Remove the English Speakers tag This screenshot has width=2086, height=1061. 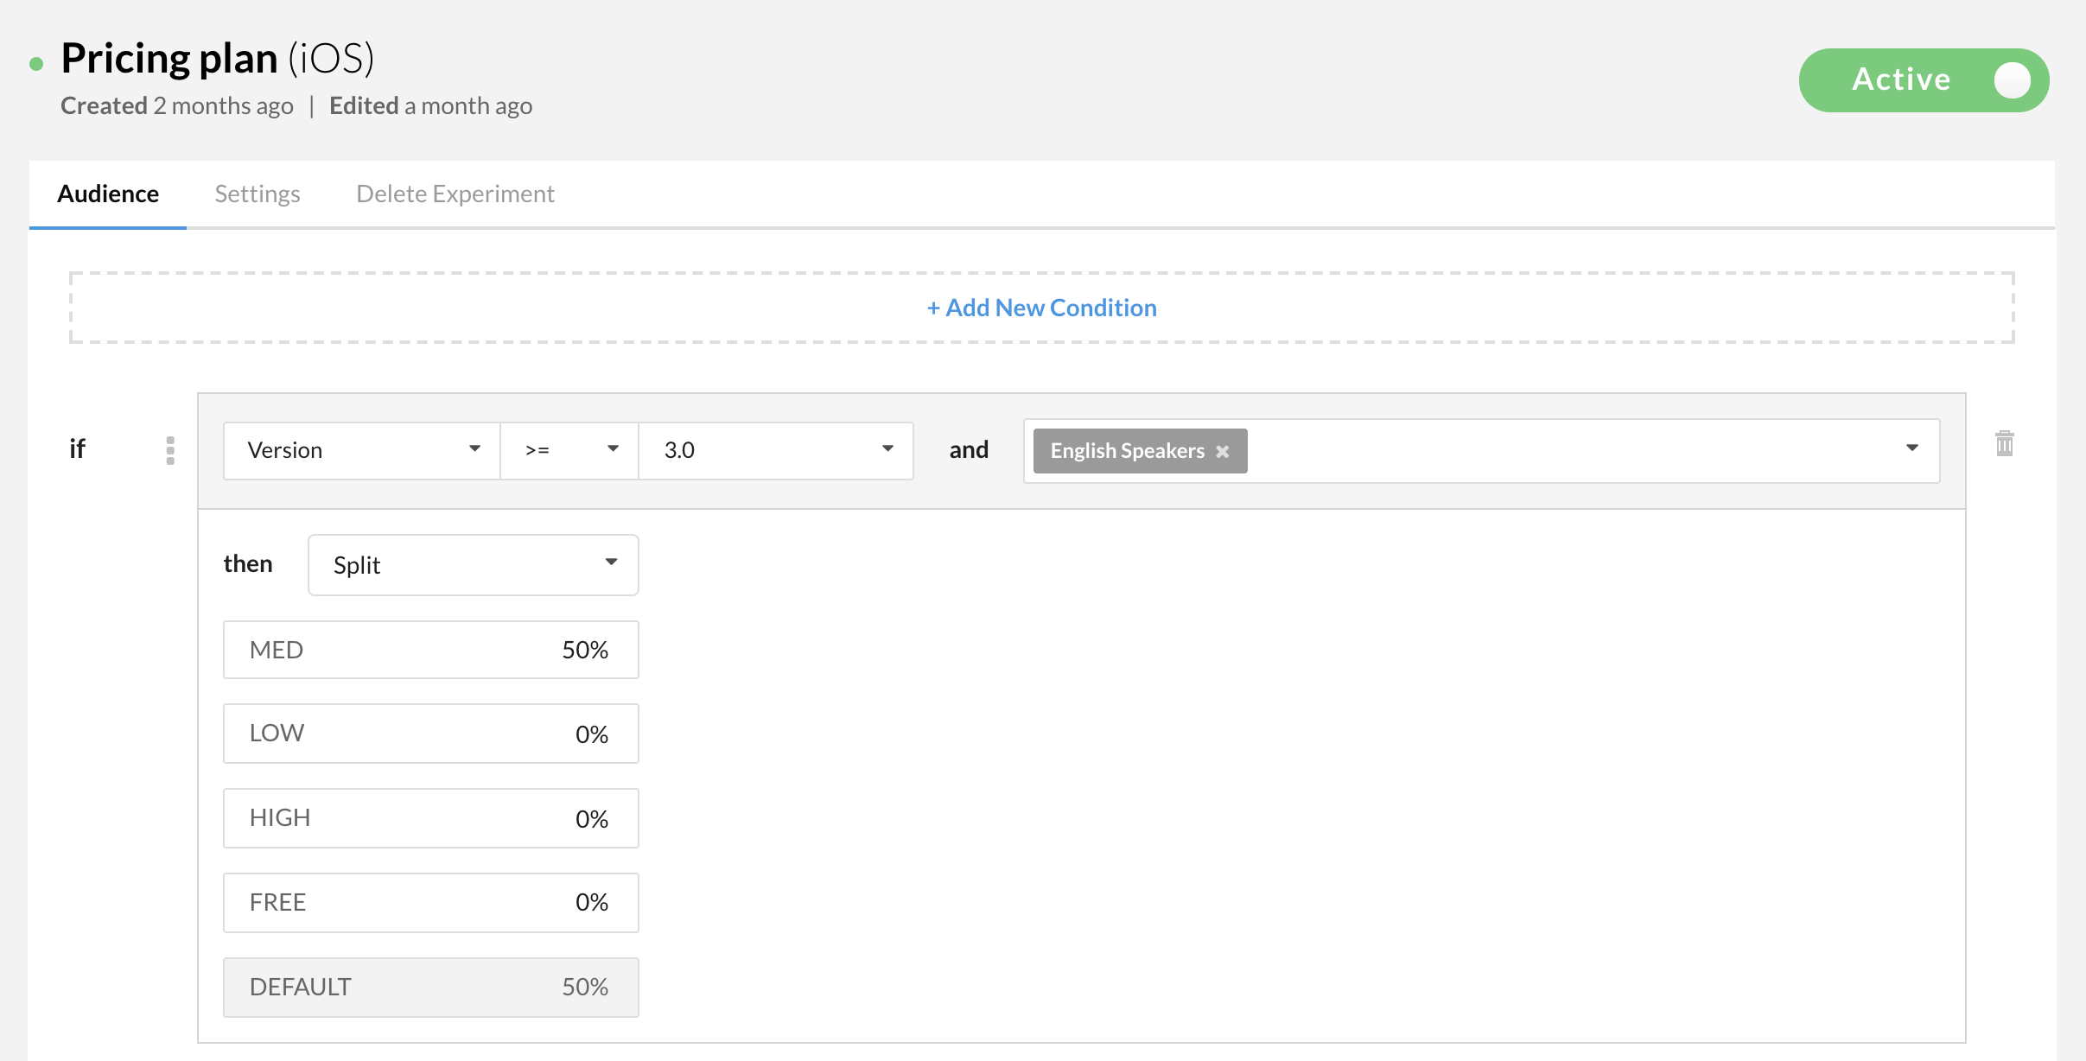coord(1222,451)
